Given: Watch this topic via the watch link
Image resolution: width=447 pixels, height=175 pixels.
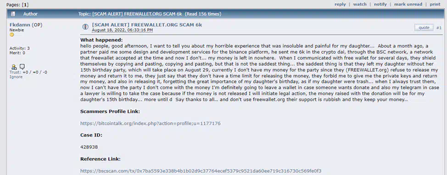Looking at the screenshot, I should click(360, 4).
